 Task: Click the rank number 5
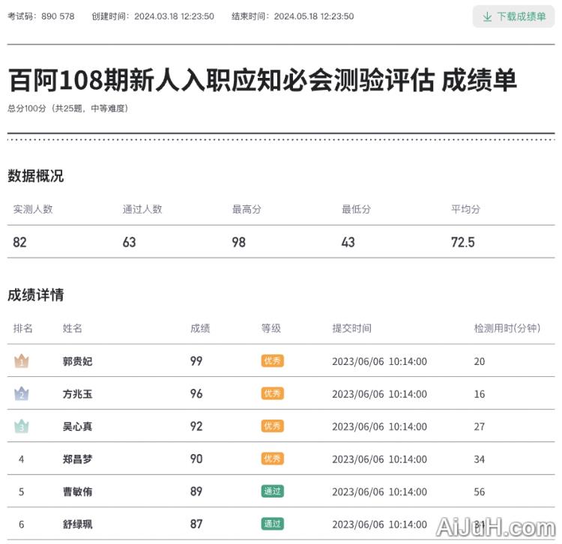22,492
